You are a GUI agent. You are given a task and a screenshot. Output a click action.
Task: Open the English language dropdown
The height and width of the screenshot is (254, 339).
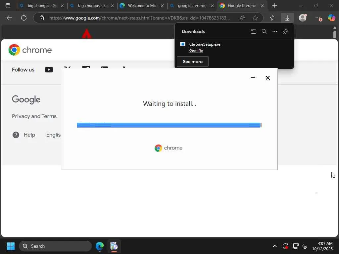[53, 135]
